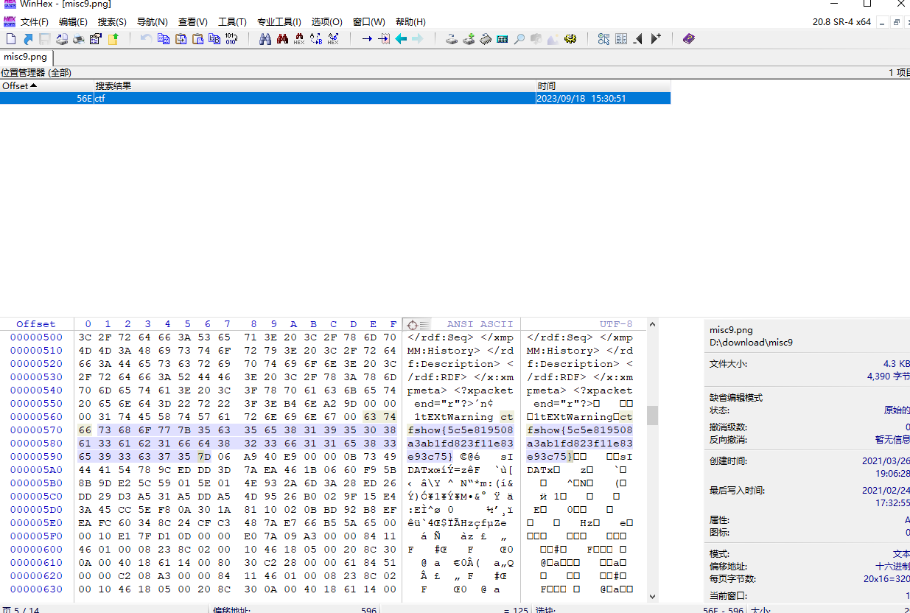Click the 时间 column header
Viewport: 910px width, 613px height.
click(603, 86)
